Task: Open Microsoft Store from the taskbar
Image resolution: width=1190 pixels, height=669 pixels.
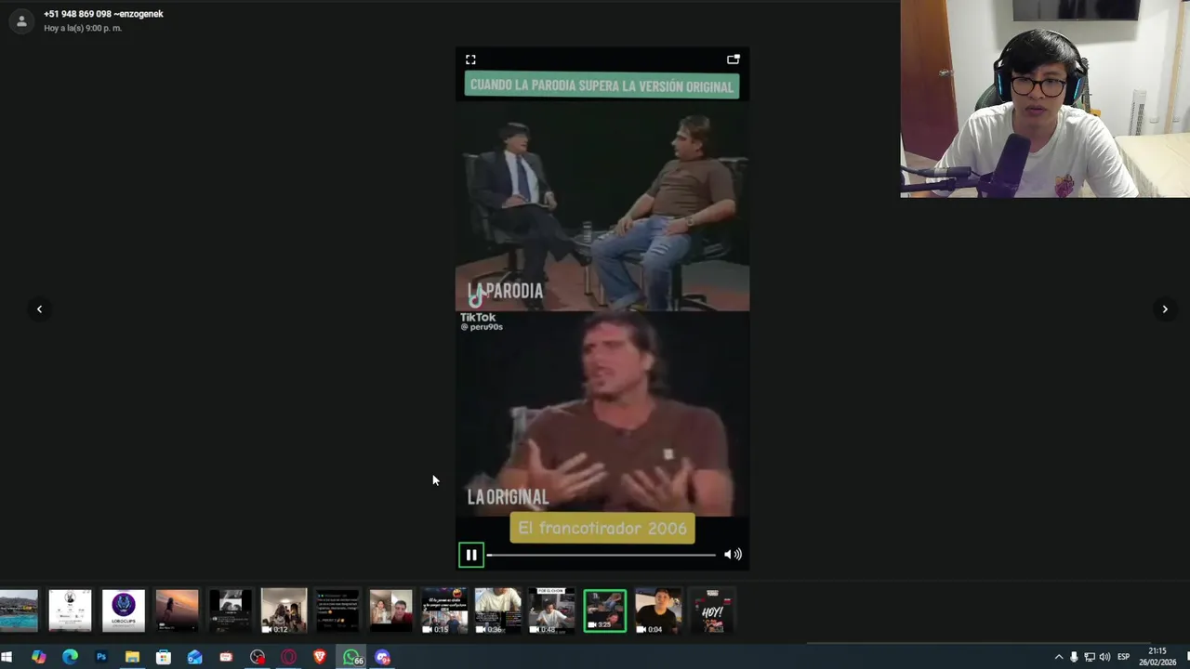Action: pos(164,657)
